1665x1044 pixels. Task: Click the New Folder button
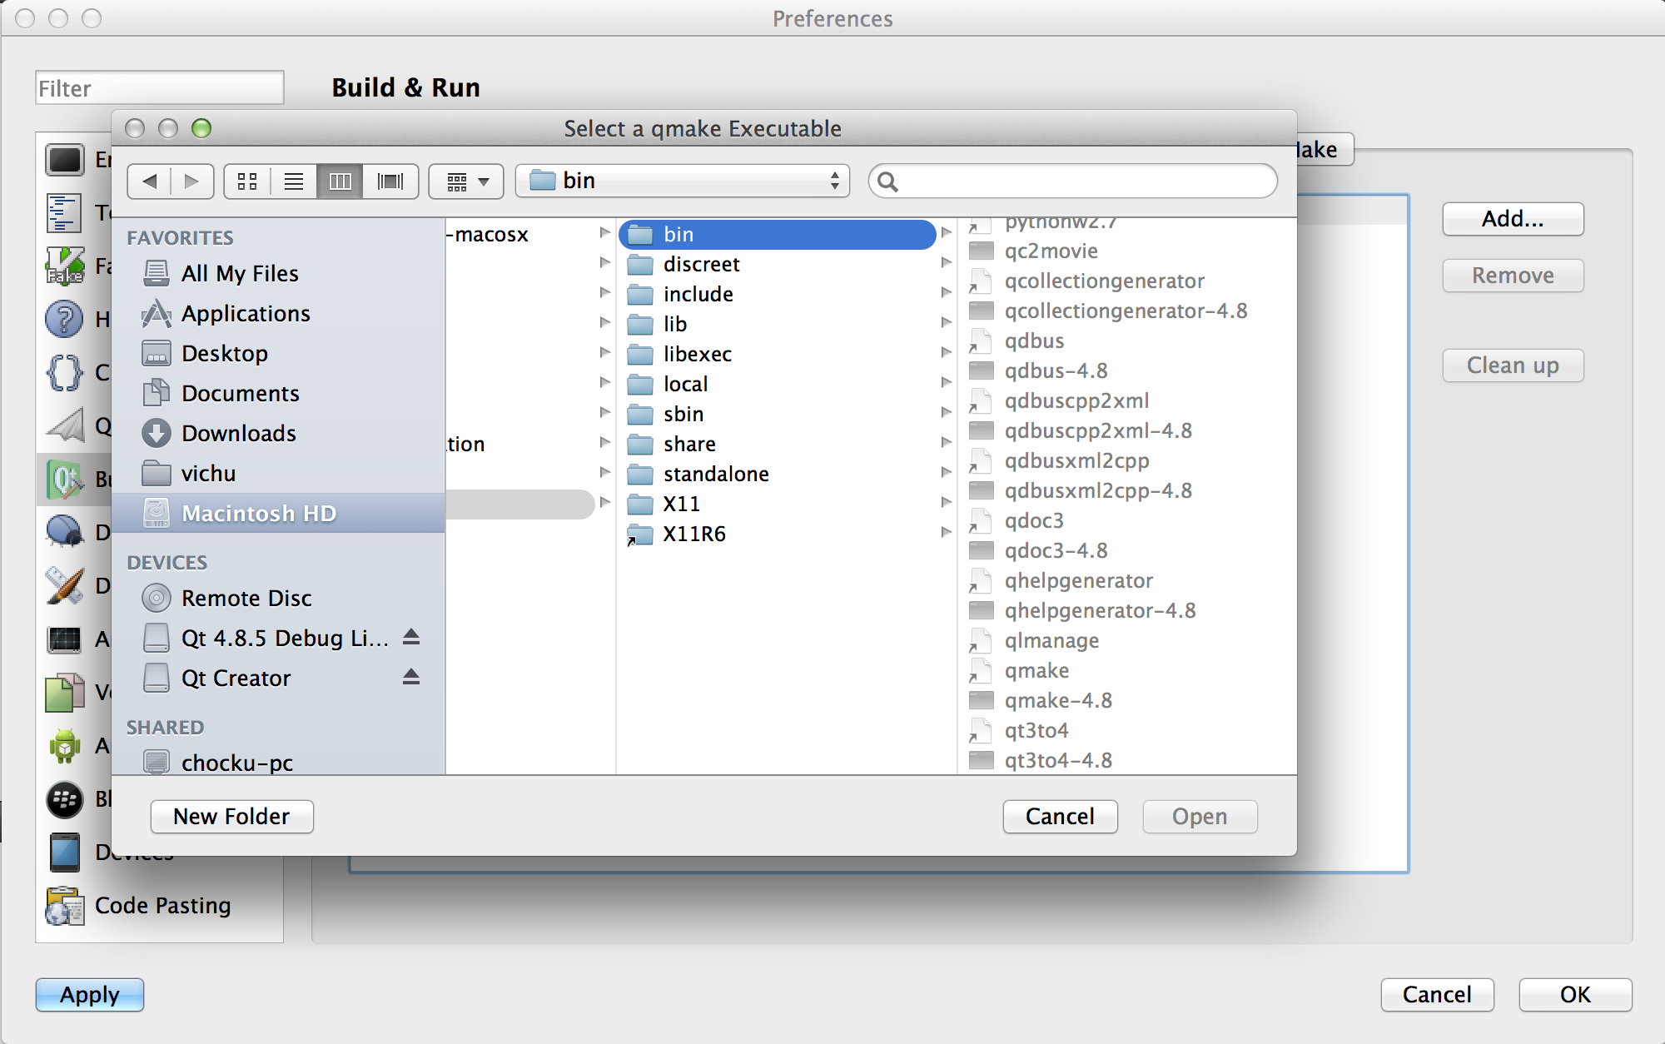pos(231,816)
